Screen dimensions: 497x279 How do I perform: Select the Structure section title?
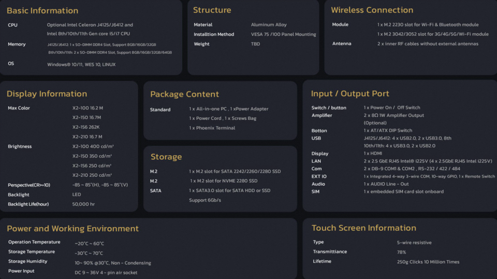pyautogui.click(x=212, y=10)
